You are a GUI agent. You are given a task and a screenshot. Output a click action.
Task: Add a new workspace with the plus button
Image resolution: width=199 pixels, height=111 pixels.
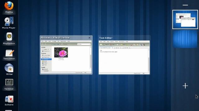click(185, 86)
